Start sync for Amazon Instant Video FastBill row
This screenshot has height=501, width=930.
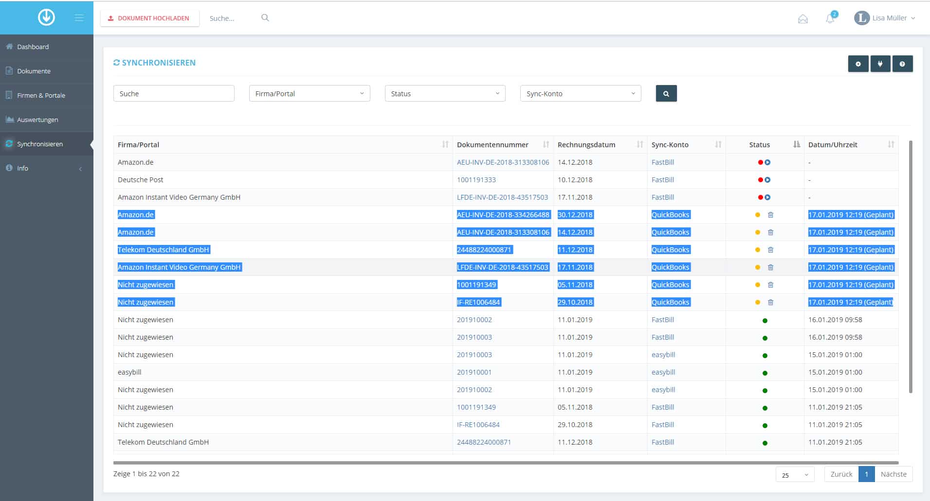(767, 197)
